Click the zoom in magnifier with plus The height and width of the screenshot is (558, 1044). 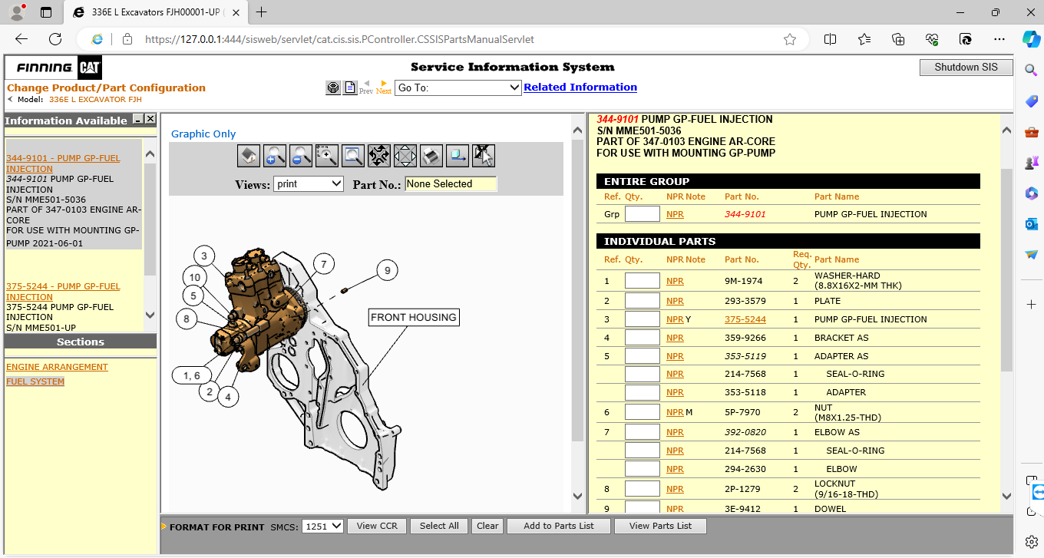(x=275, y=156)
